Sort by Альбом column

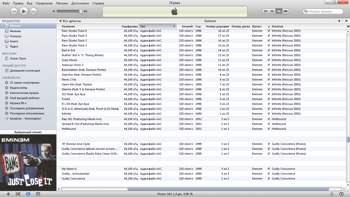click(308, 26)
